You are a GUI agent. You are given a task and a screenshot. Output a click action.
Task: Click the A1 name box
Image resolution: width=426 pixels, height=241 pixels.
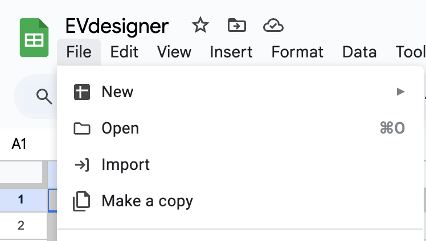pos(19,144)
